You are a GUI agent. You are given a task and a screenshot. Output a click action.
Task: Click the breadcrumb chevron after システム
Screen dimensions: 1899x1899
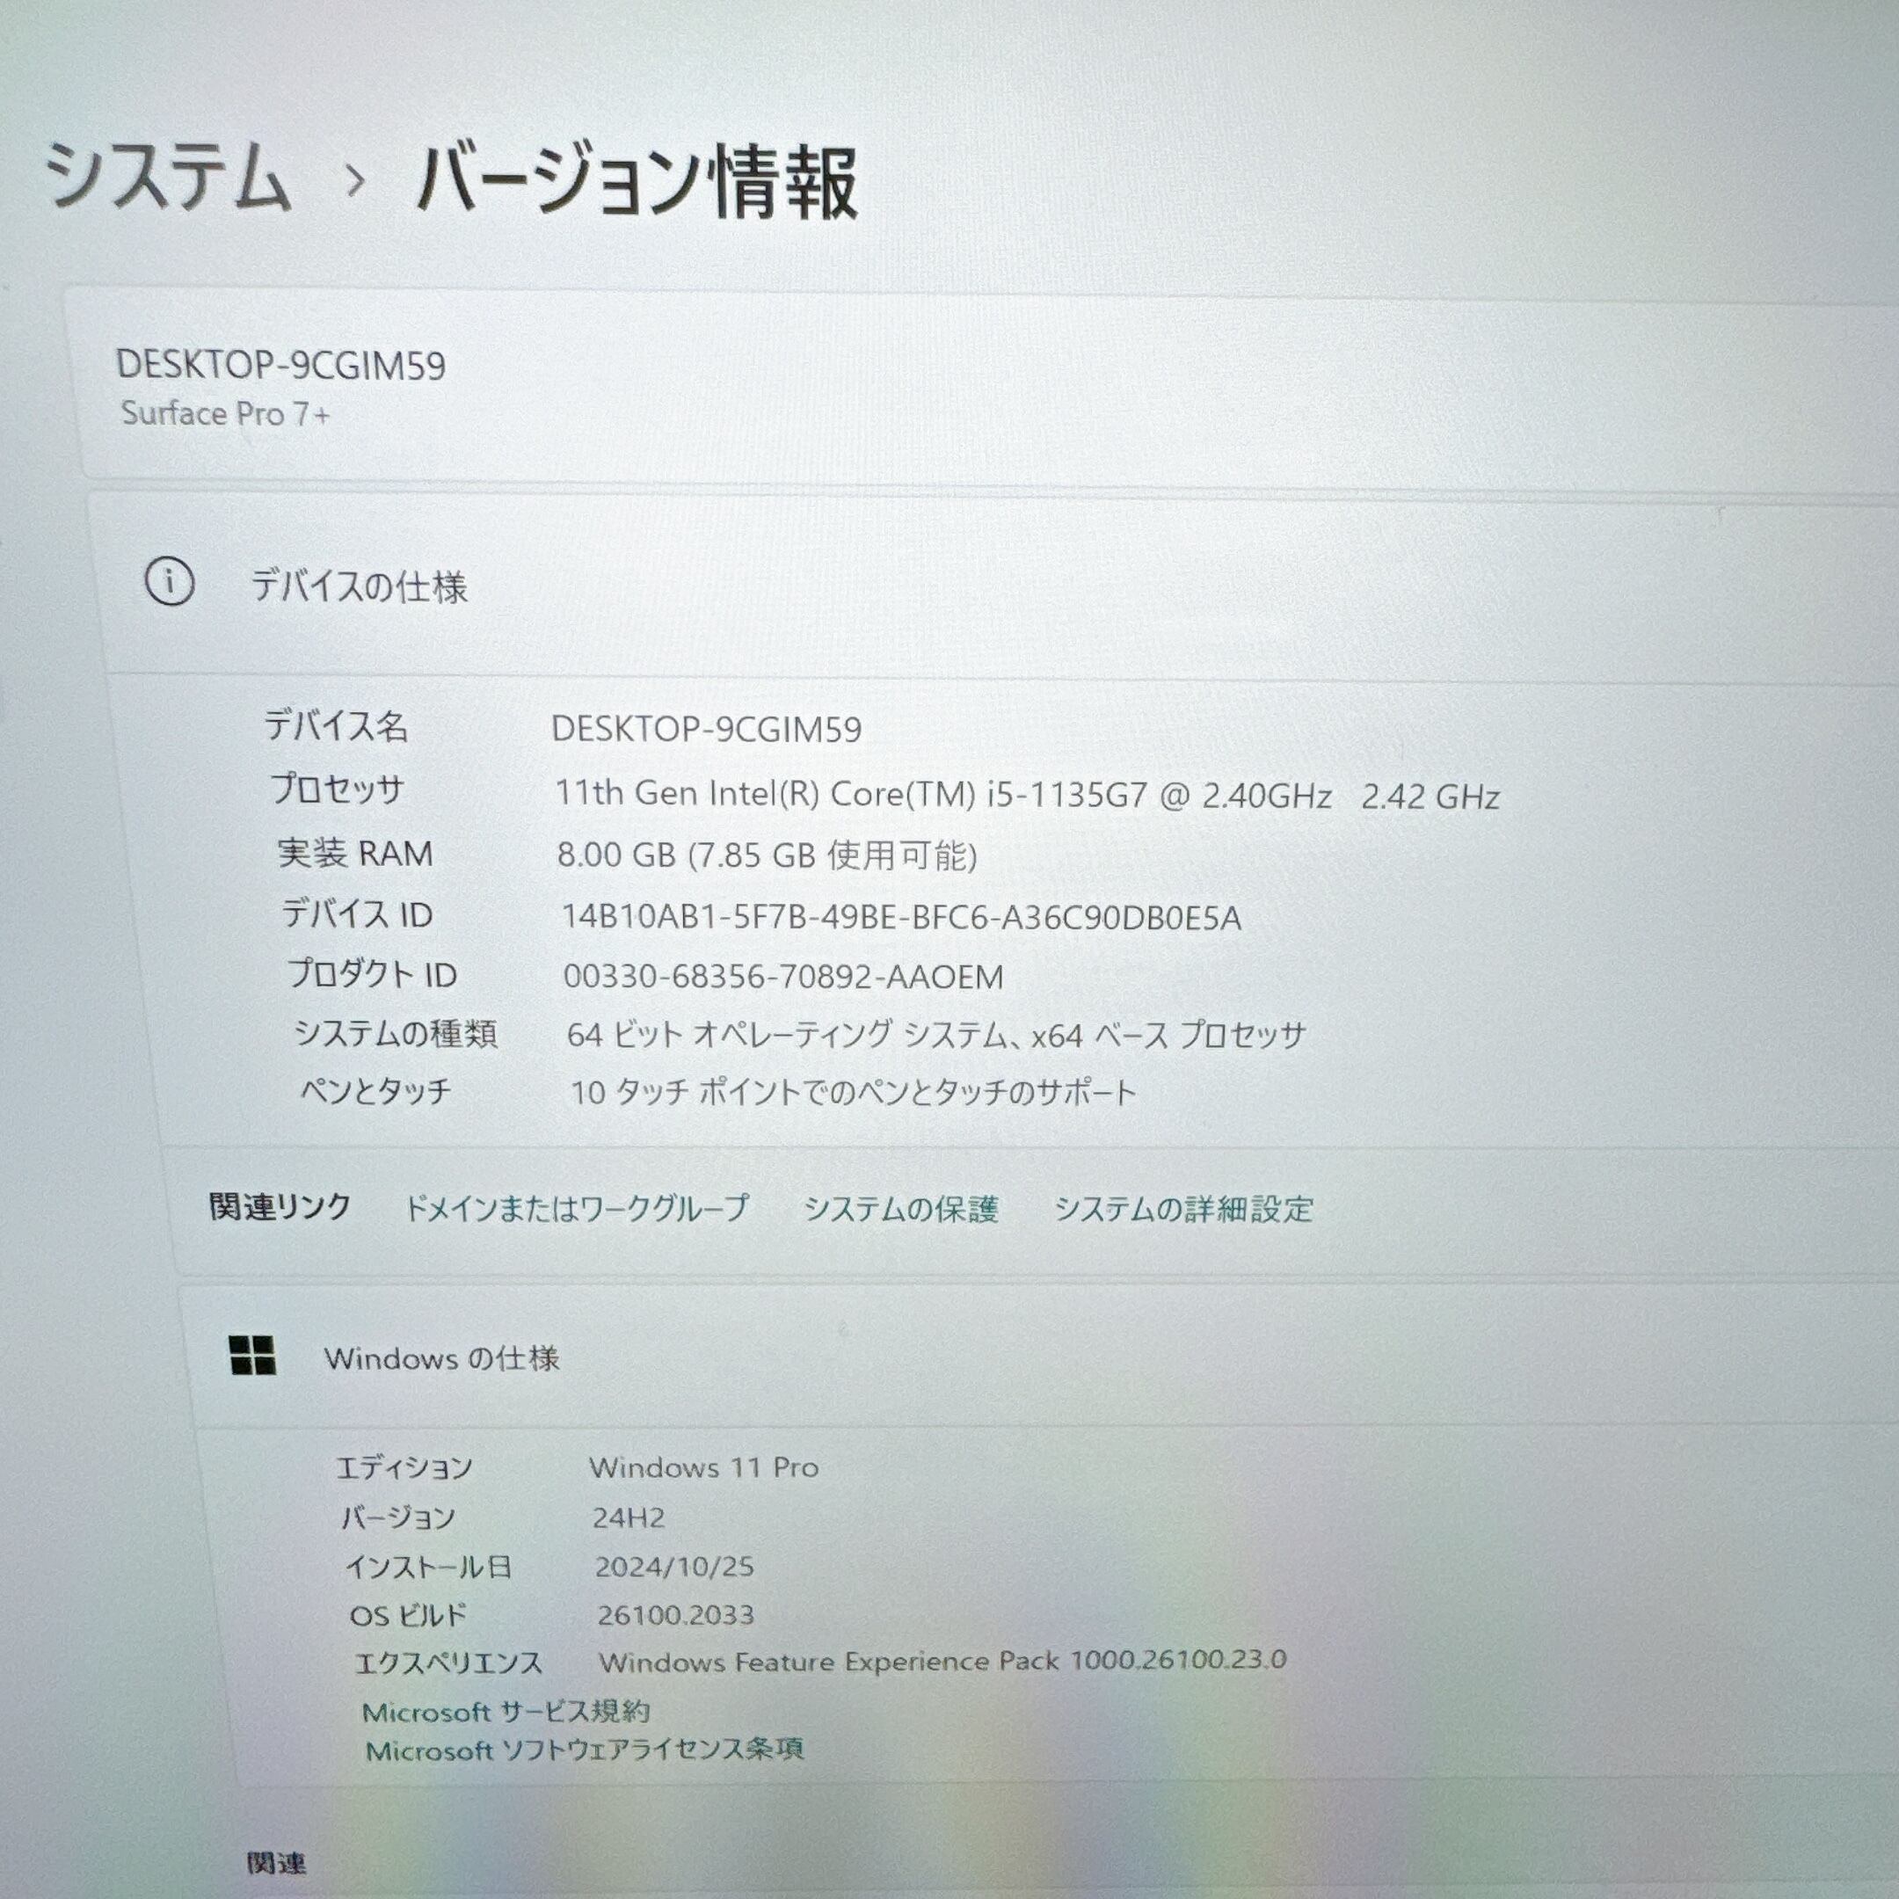[x=355, y=181]
